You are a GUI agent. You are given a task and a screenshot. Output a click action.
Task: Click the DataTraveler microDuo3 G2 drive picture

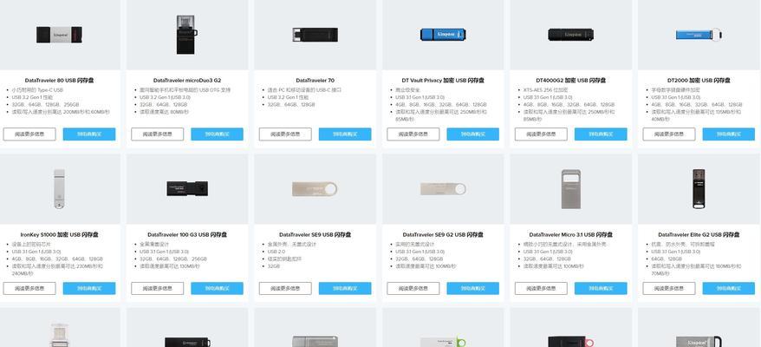(187, 35)
